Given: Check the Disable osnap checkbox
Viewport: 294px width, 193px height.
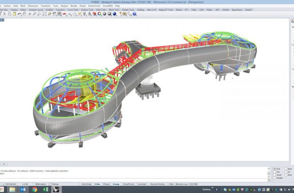Looking at the screenshot, I should [x=275, y=178].
